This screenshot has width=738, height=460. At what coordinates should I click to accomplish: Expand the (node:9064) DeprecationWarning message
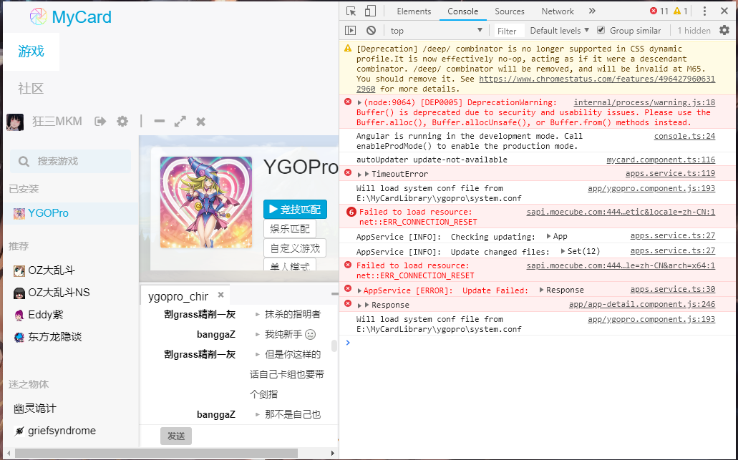pyautogui.click(x=359, y=102)
